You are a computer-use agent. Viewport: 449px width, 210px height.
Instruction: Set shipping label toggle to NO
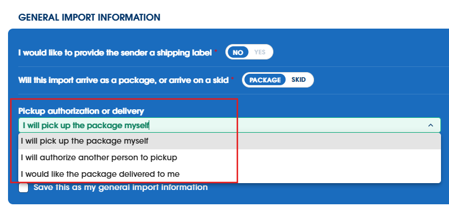tap(238, 52)
